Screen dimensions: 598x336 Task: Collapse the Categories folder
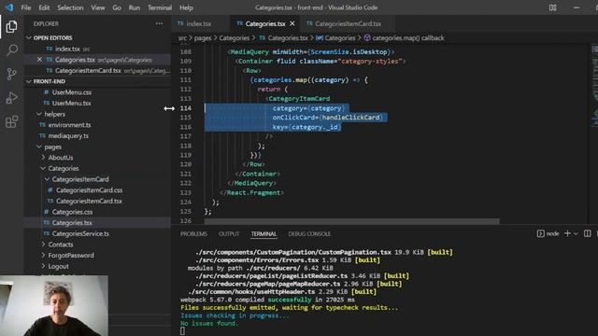(43, 168)
